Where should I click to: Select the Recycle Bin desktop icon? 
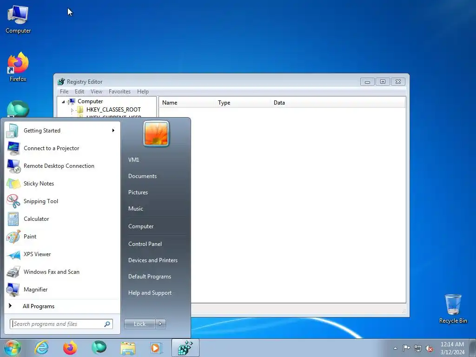453,309
